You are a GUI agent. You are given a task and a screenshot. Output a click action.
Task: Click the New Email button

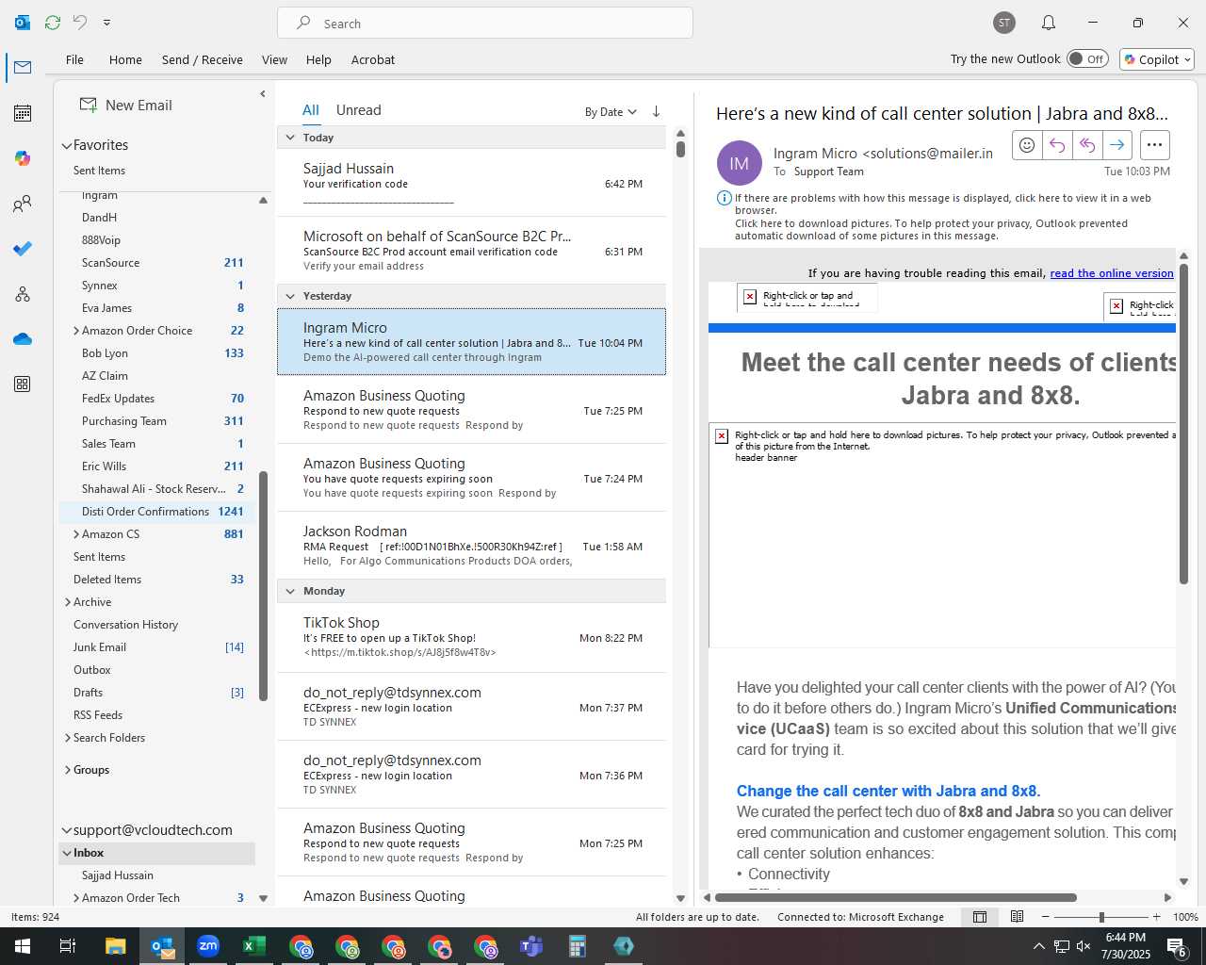pyautogui.click(x=126, y=106)
